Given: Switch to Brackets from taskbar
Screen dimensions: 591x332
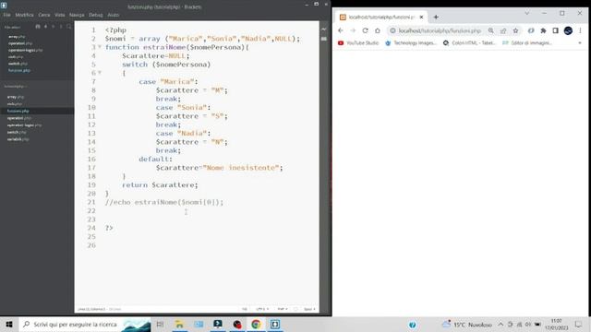Looking at the screenshot, I should (275, 325).
